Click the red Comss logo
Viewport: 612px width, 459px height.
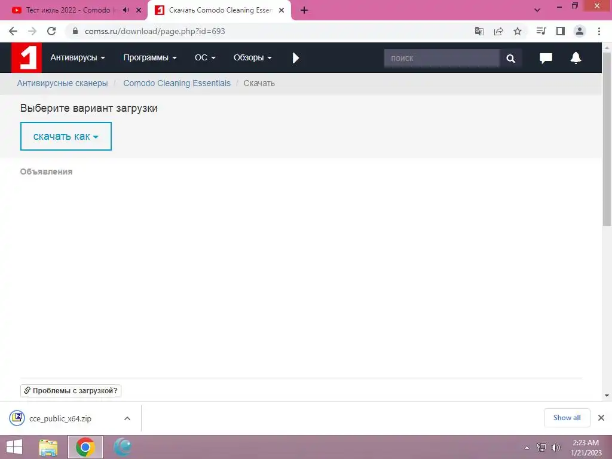click(26, 58)
